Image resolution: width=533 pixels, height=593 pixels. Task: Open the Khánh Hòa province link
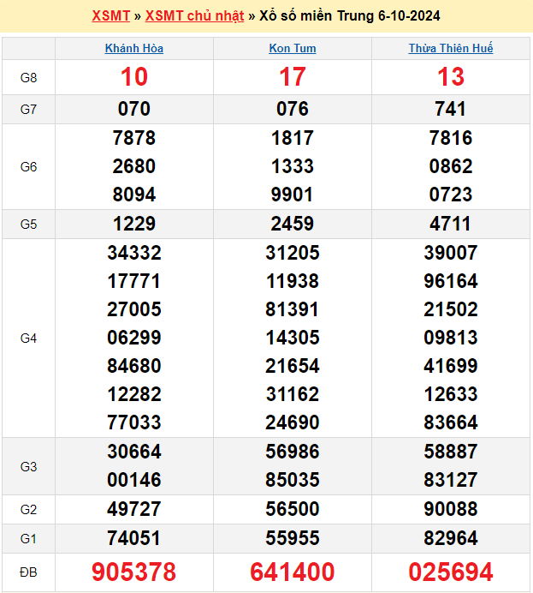[x=134, y=49]
